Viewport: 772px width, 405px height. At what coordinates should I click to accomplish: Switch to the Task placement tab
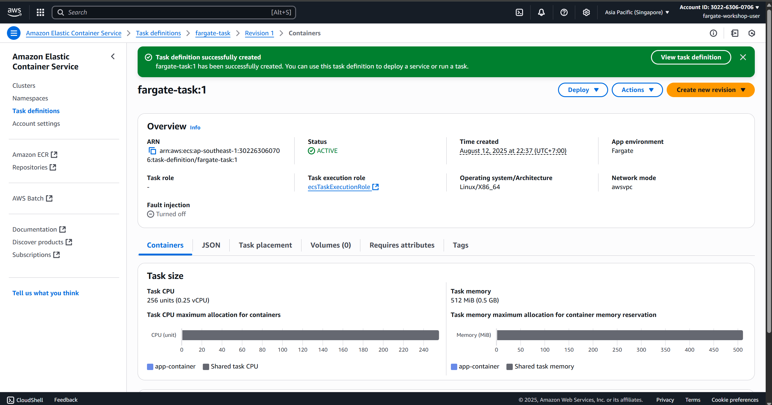point(265,245)
